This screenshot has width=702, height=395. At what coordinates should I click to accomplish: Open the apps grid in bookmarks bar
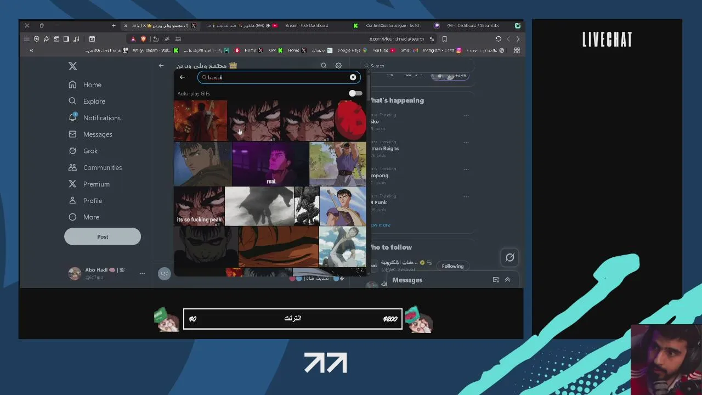point(517,50)
